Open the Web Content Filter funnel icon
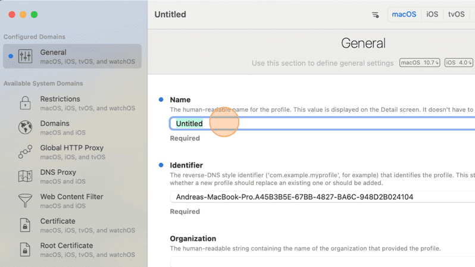 pyautogui.click(x=25, y=200)
